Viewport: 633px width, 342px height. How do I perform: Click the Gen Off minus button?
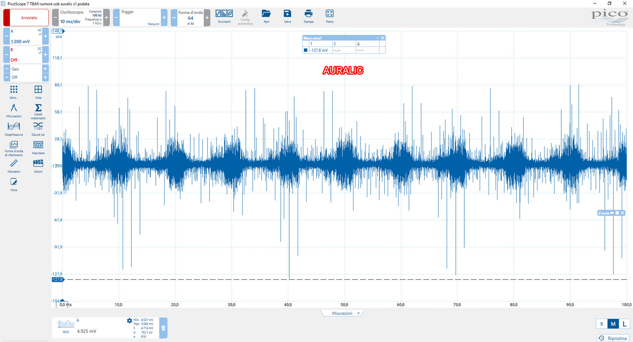[7, 77]
